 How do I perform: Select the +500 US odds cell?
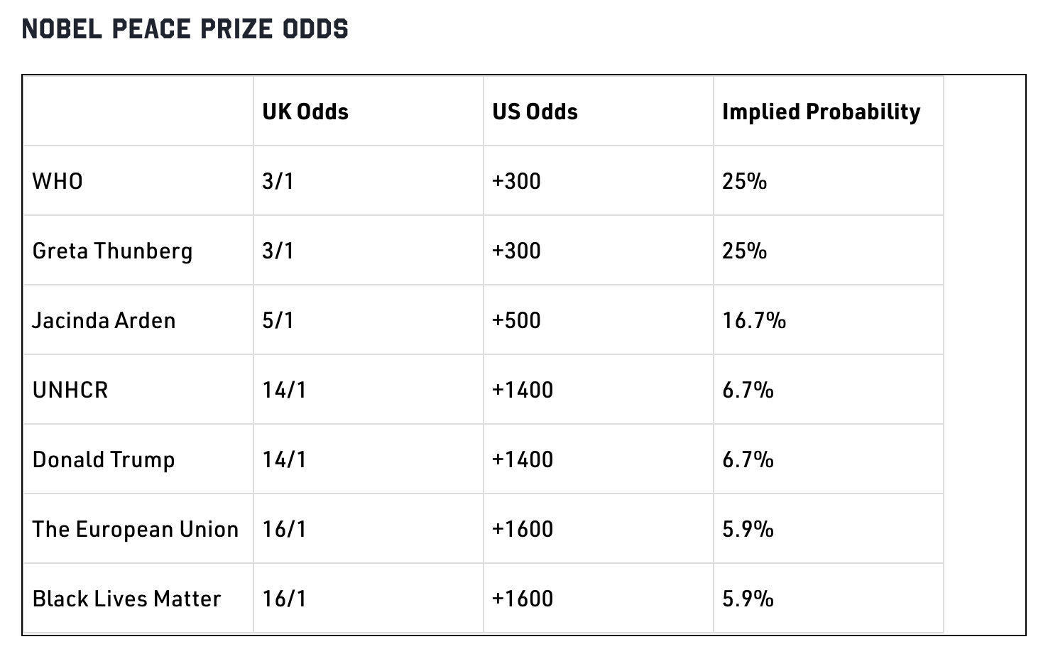[516, 320]
